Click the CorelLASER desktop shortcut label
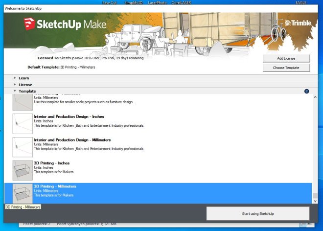 point(181,2)
